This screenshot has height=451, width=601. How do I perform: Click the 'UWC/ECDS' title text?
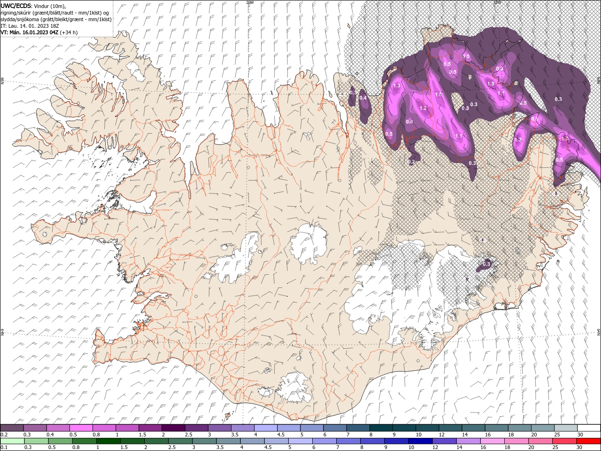(16, 6)
